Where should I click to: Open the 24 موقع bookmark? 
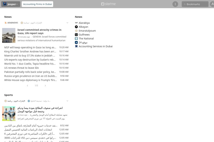click(83, 43)
